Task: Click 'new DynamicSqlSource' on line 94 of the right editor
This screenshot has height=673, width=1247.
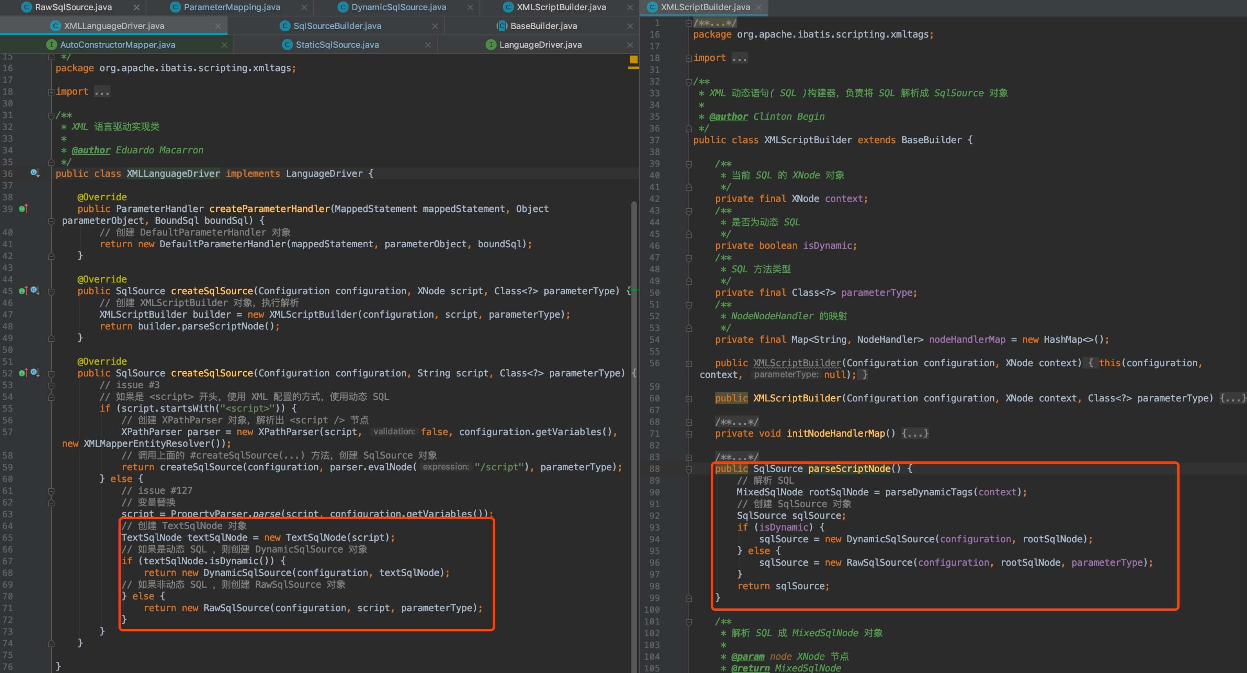Action: pos(879,539)
